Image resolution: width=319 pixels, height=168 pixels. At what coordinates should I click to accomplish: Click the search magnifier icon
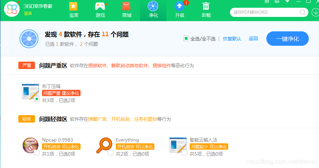(x=302, y=12)
